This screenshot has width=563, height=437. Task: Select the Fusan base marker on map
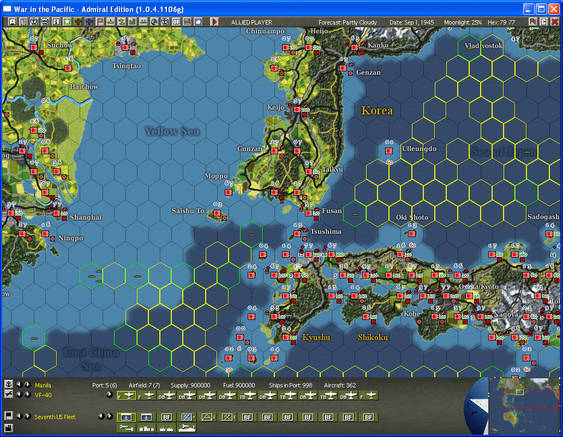tap(309, 213)
